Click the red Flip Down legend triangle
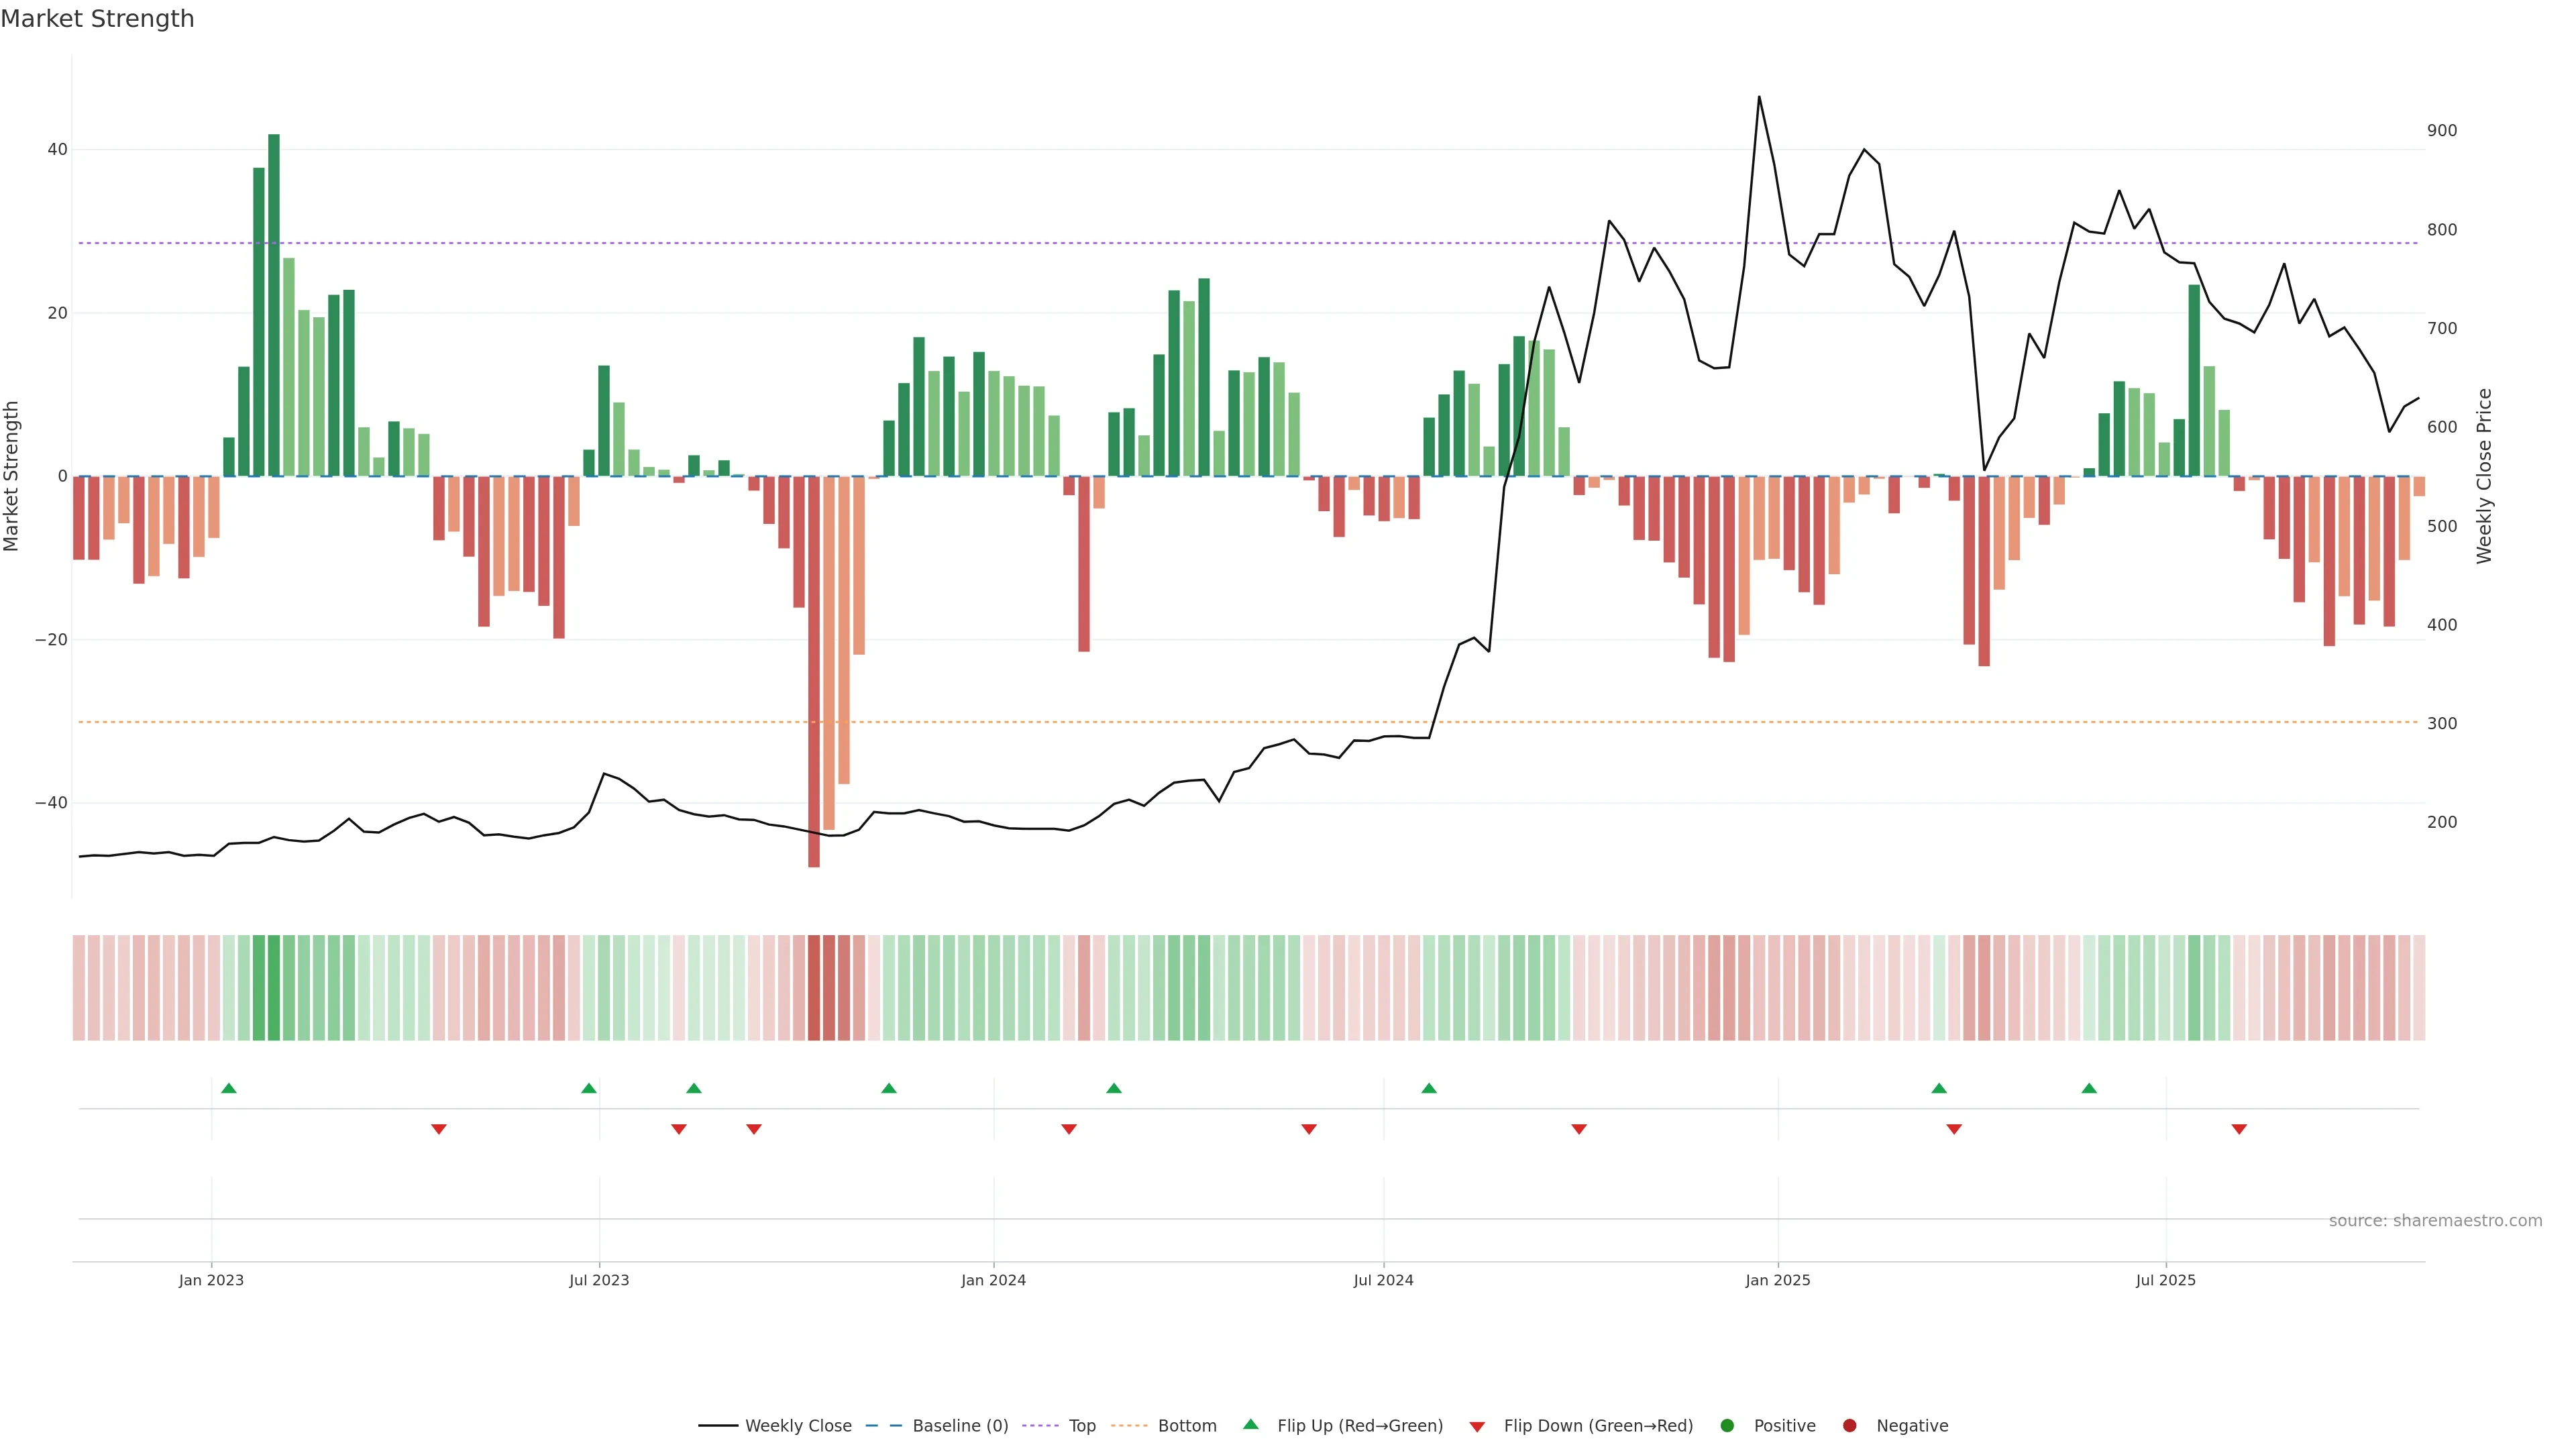Viewport: 2576px width, 1449px height. 1477,1427
